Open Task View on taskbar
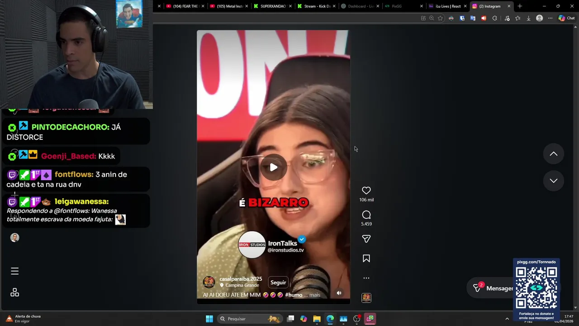Image resolution: width=579 pixels, height=326 pixels. pyautogui.click(x=291, y=319)
